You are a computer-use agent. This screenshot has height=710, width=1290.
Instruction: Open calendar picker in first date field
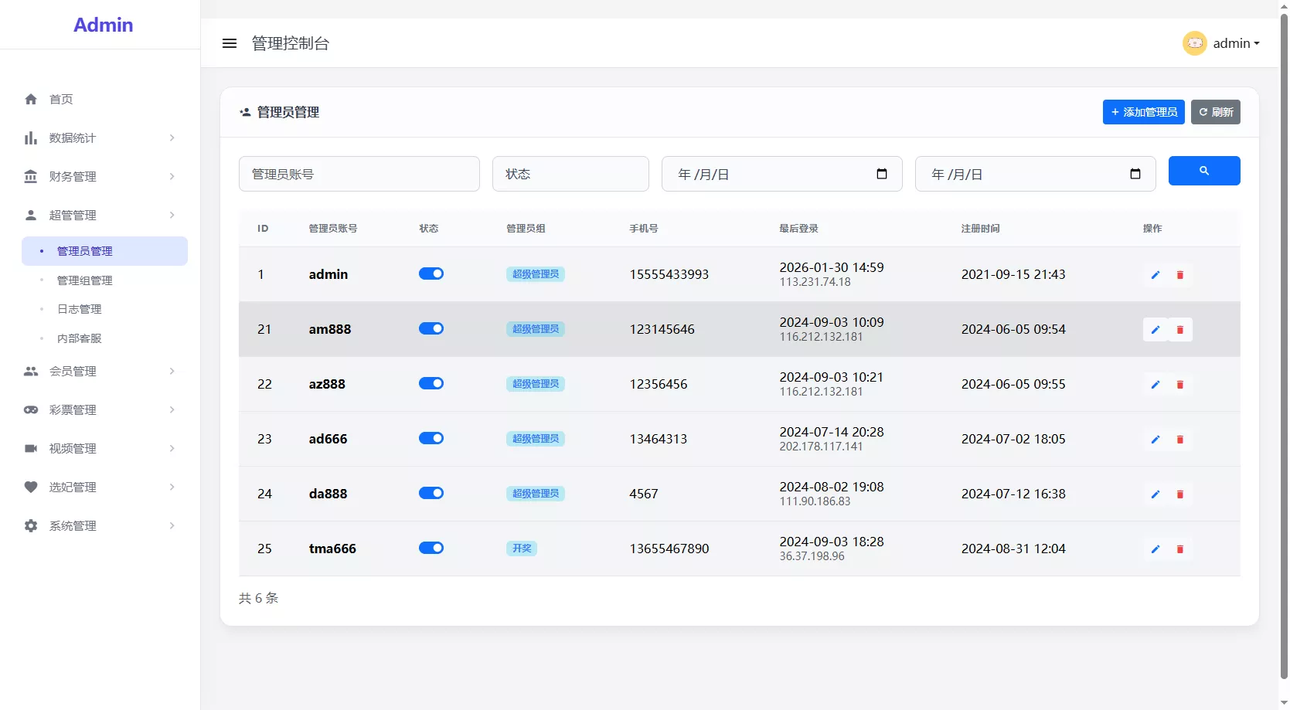coord(881,174)
